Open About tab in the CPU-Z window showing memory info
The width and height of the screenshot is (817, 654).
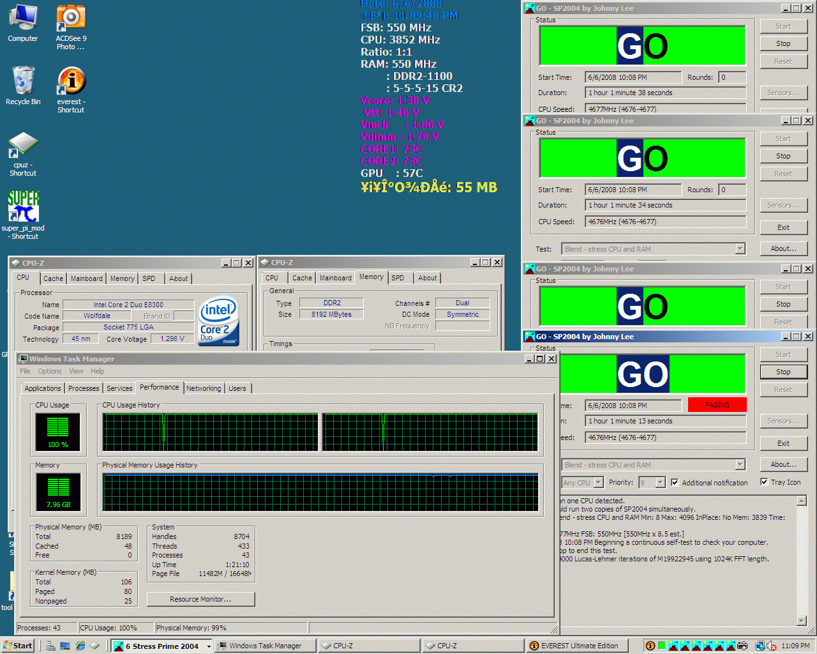428,278
